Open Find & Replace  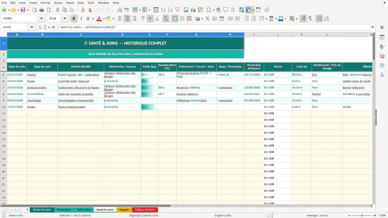[x=120, y=10]
